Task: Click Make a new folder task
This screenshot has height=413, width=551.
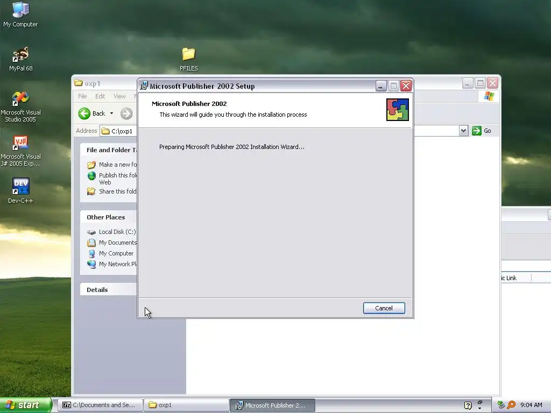Action: [112, 165]
